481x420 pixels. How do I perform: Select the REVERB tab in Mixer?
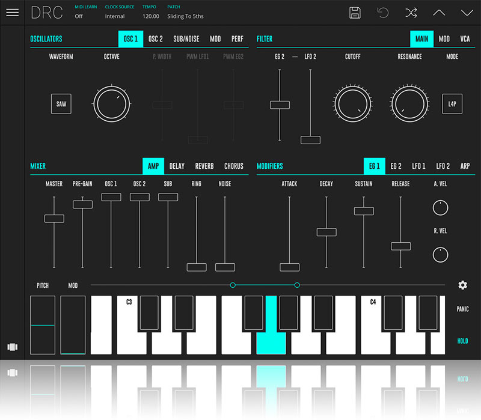(204, 166)
